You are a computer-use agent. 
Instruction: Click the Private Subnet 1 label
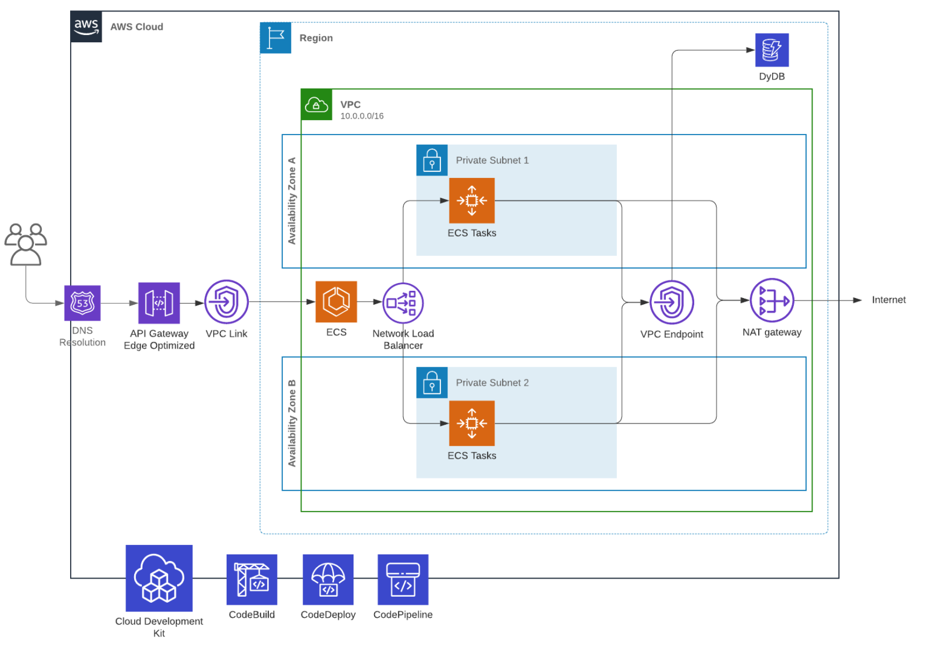coord(492,160)
